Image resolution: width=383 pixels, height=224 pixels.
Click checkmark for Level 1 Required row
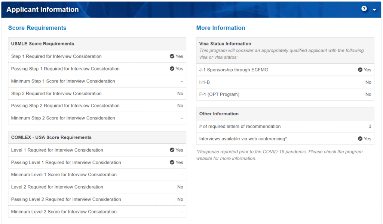tap(172, 150)
